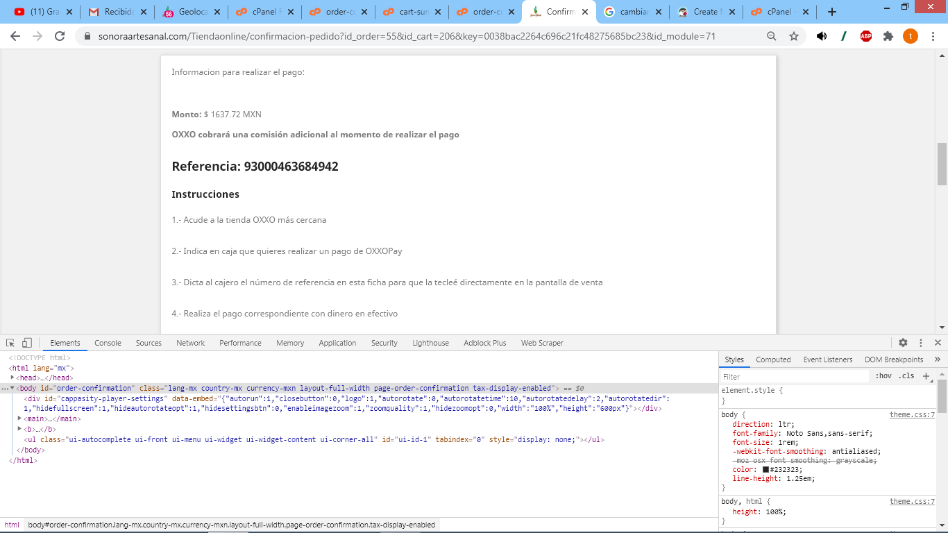
Task: Expand the b element node
Action: tap(20, 429)
